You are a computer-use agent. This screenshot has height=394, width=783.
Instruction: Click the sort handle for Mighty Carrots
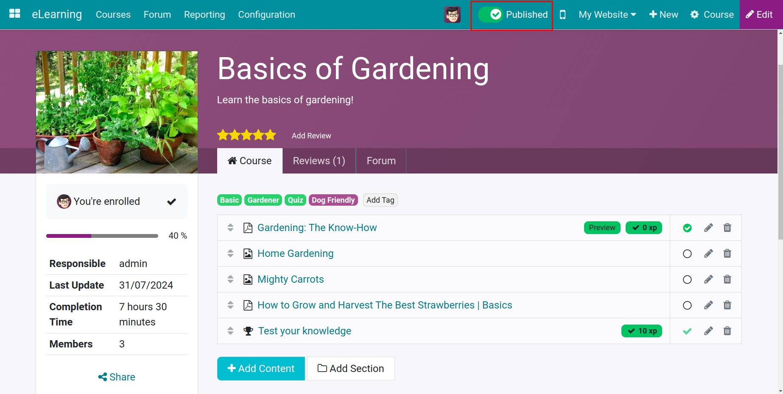click(230, 279)
